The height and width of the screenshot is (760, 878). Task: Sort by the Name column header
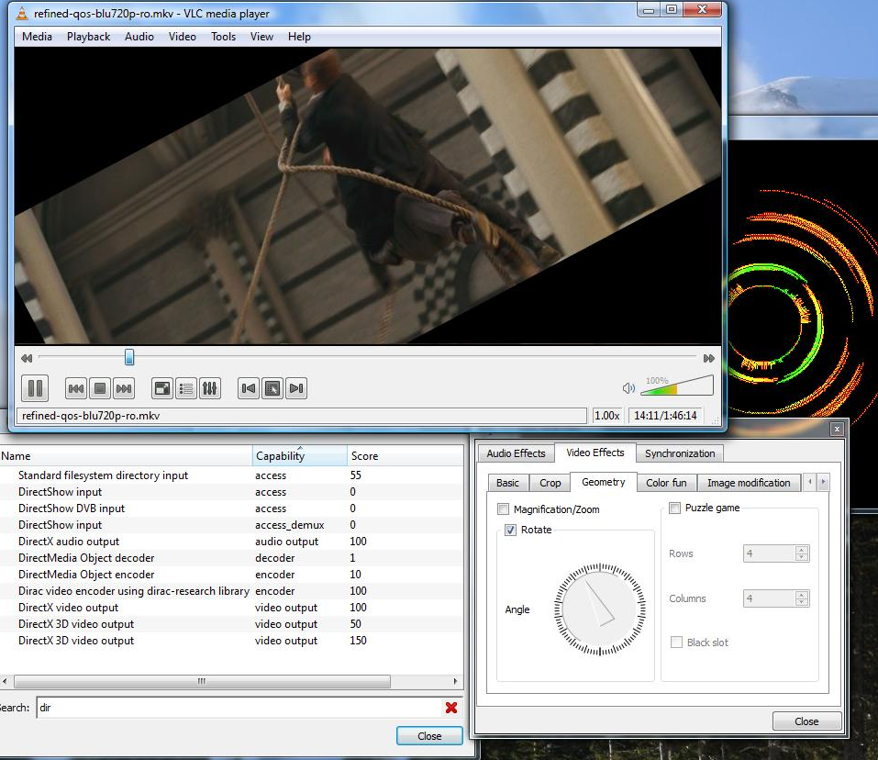(126, 456)
